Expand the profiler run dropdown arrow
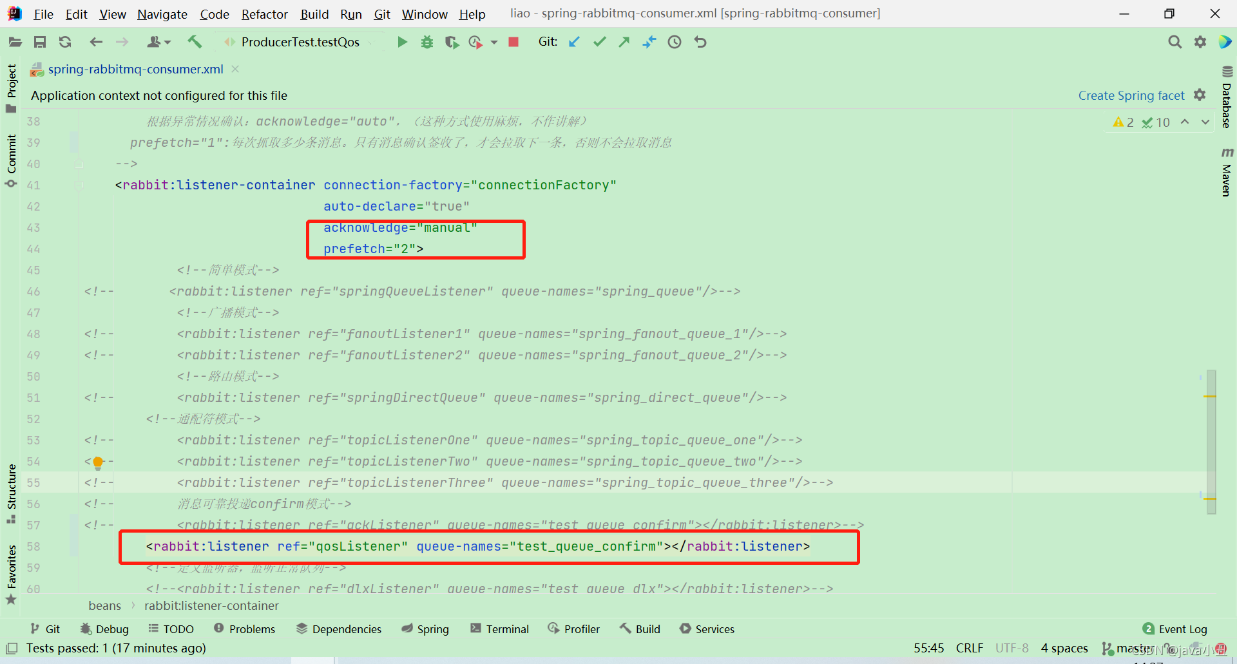Image resolution: width=1237 pixels, height=664 pixels. point(494,43)
